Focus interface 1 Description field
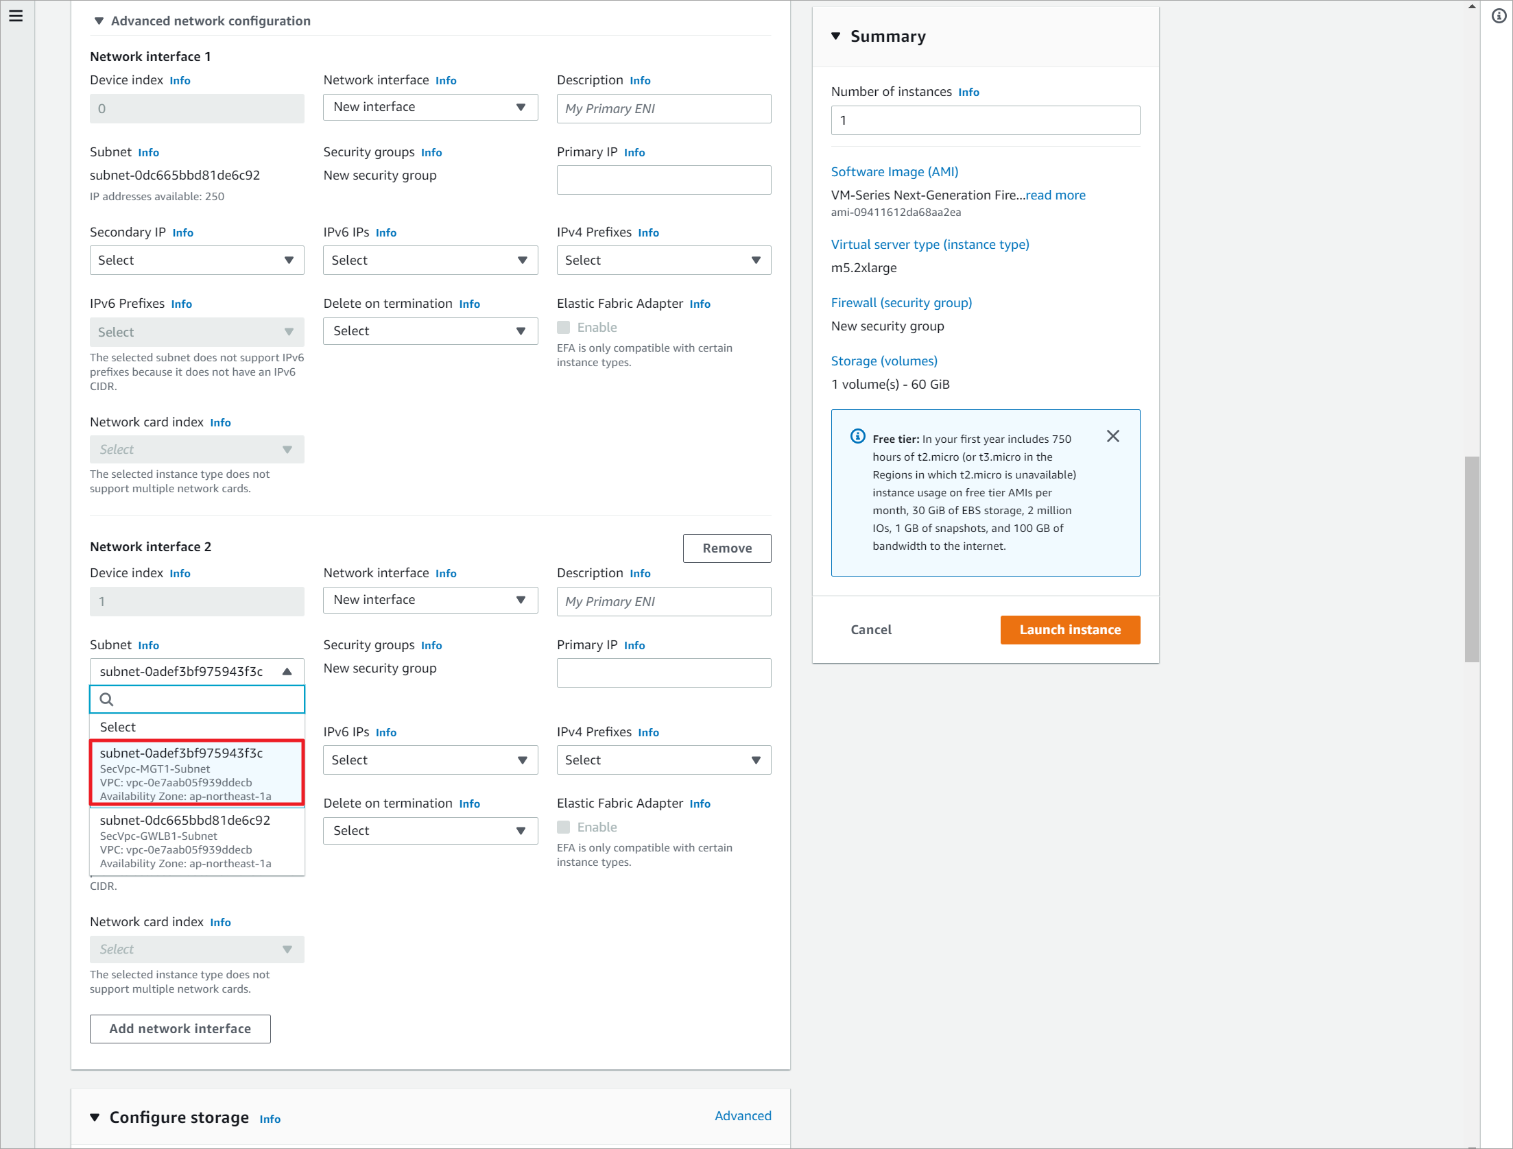The width and height of the screenshot is (1513, 1149). click(x=663, y=109)
